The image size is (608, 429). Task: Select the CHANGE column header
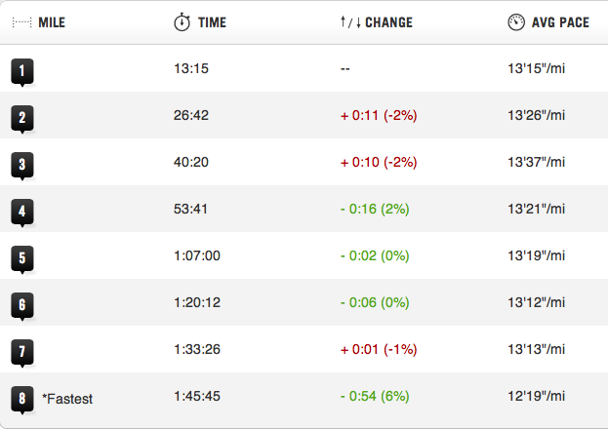tap(387, 22)
